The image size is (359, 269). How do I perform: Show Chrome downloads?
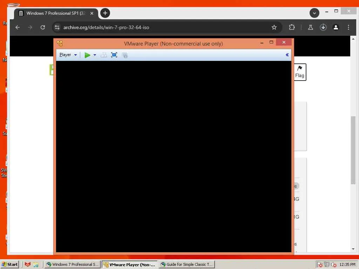click(323, 27)
